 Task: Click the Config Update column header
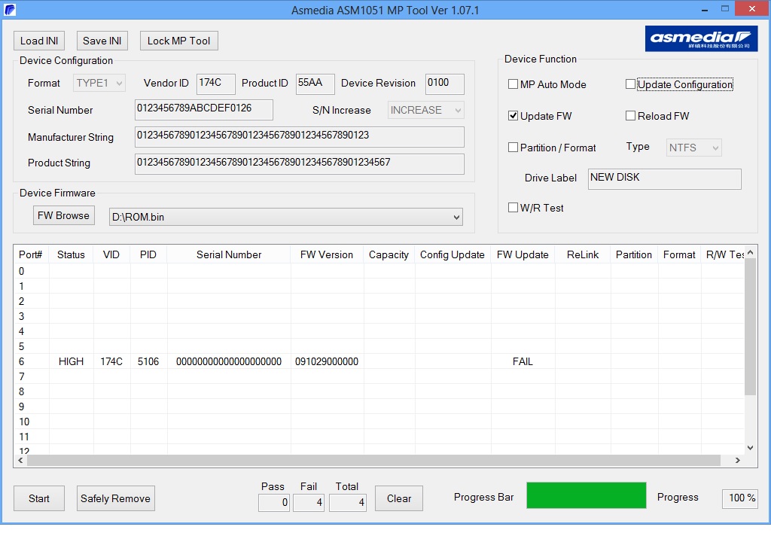pos(453,254)
